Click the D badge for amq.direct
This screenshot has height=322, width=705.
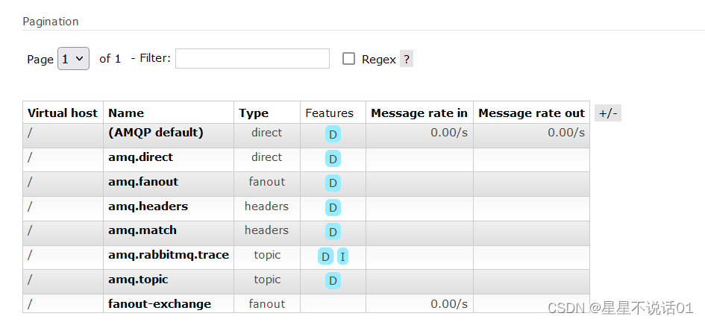[x=333, y=159]
